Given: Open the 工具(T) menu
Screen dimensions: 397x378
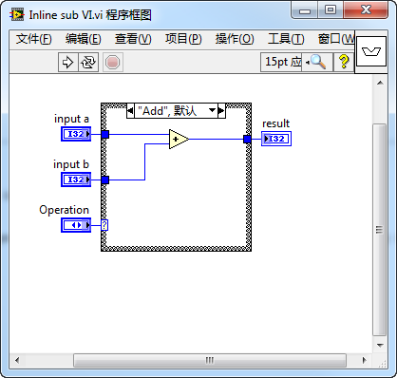Looking at the screenshot, I should coord(286,39).
